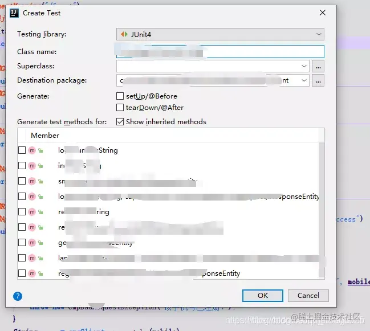Expand the Superclass dropdown arrow
This screenshot has height=331, width=370.
tap(304, 66)
